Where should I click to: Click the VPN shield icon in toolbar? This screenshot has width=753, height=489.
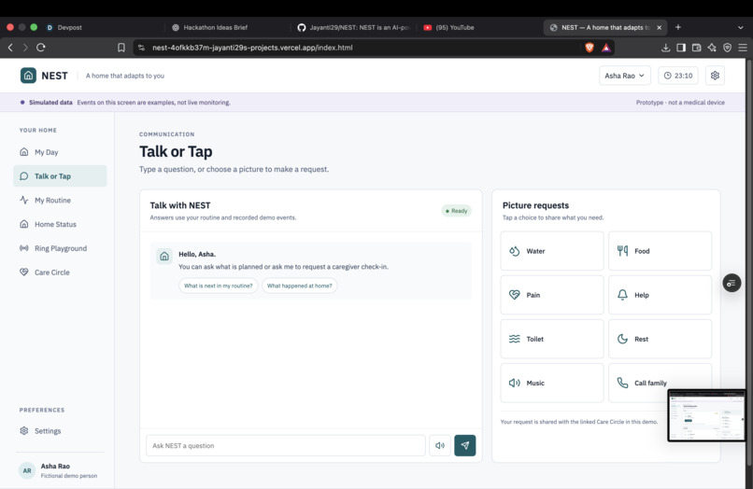(727, 48)
